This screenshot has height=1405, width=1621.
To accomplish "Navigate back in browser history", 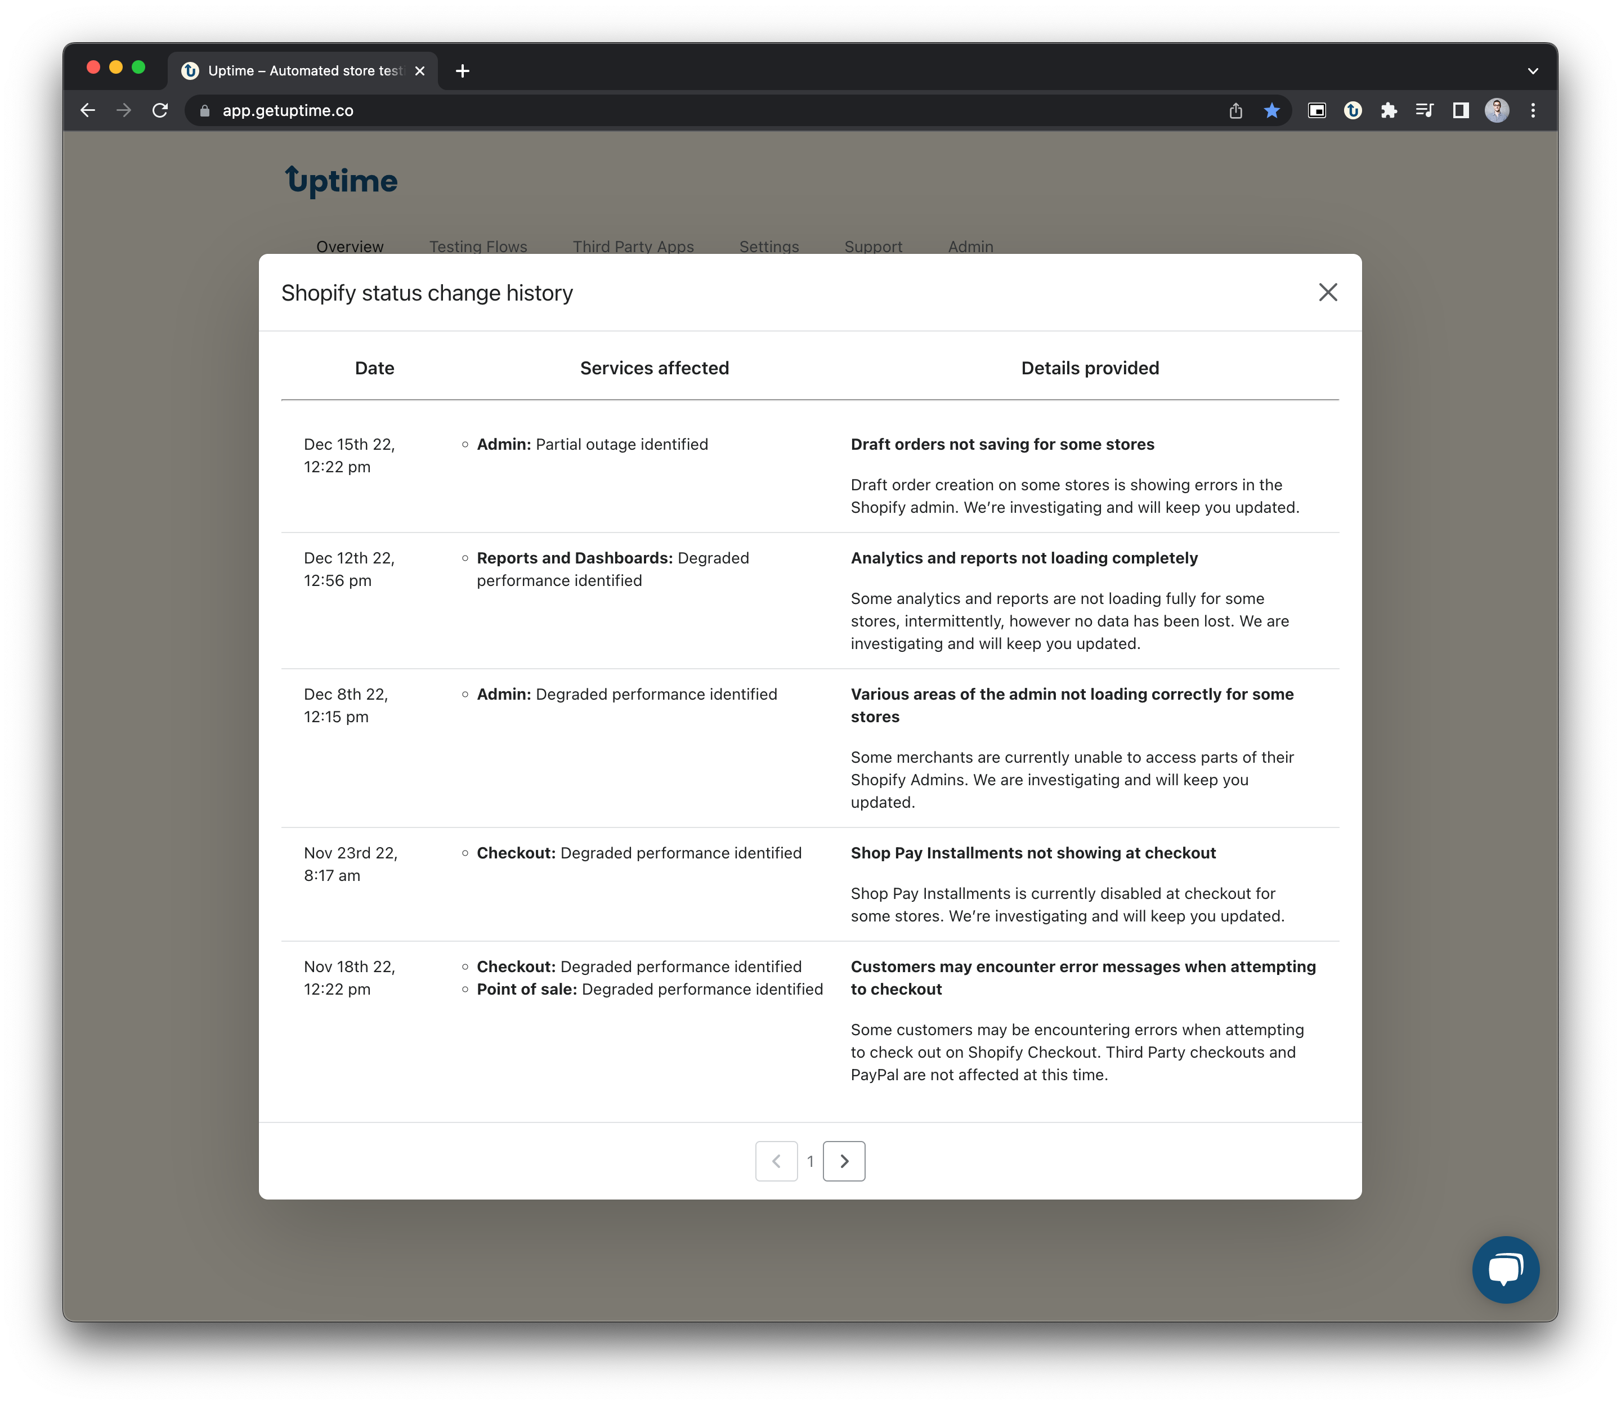I will [x=88, y=110].
